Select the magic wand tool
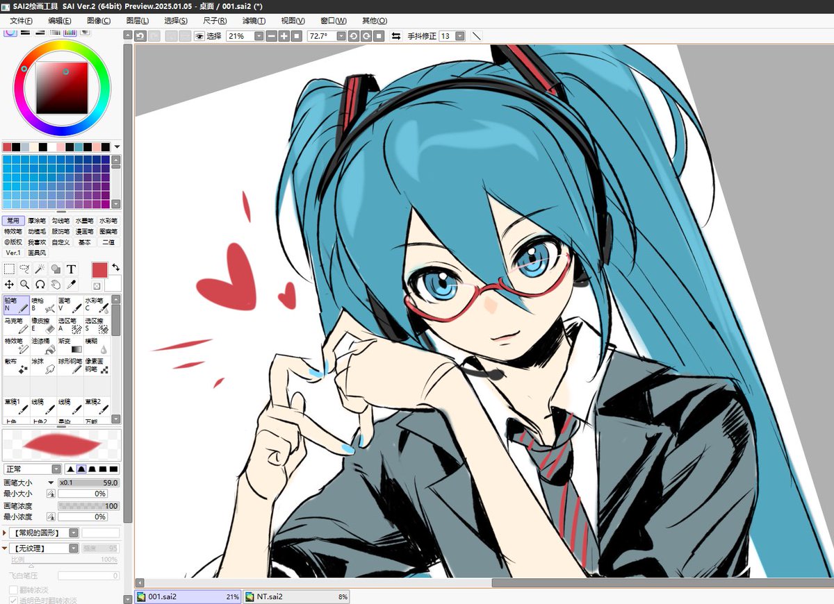 point(40,269)
